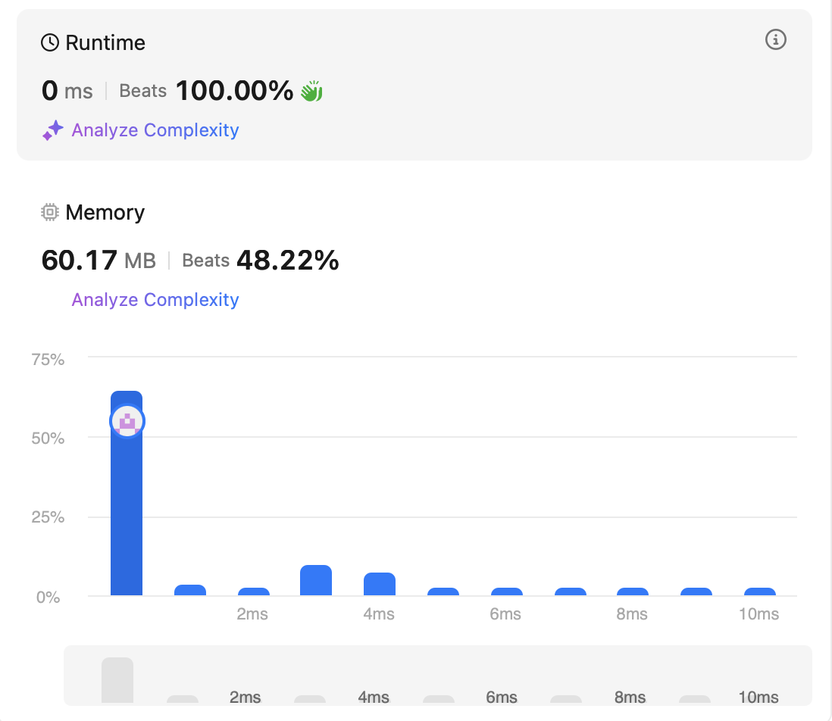This screenshot has height=721, width=832.
Task: Click the avatar marker on the tallest bar
Action: tap(127, 421)
